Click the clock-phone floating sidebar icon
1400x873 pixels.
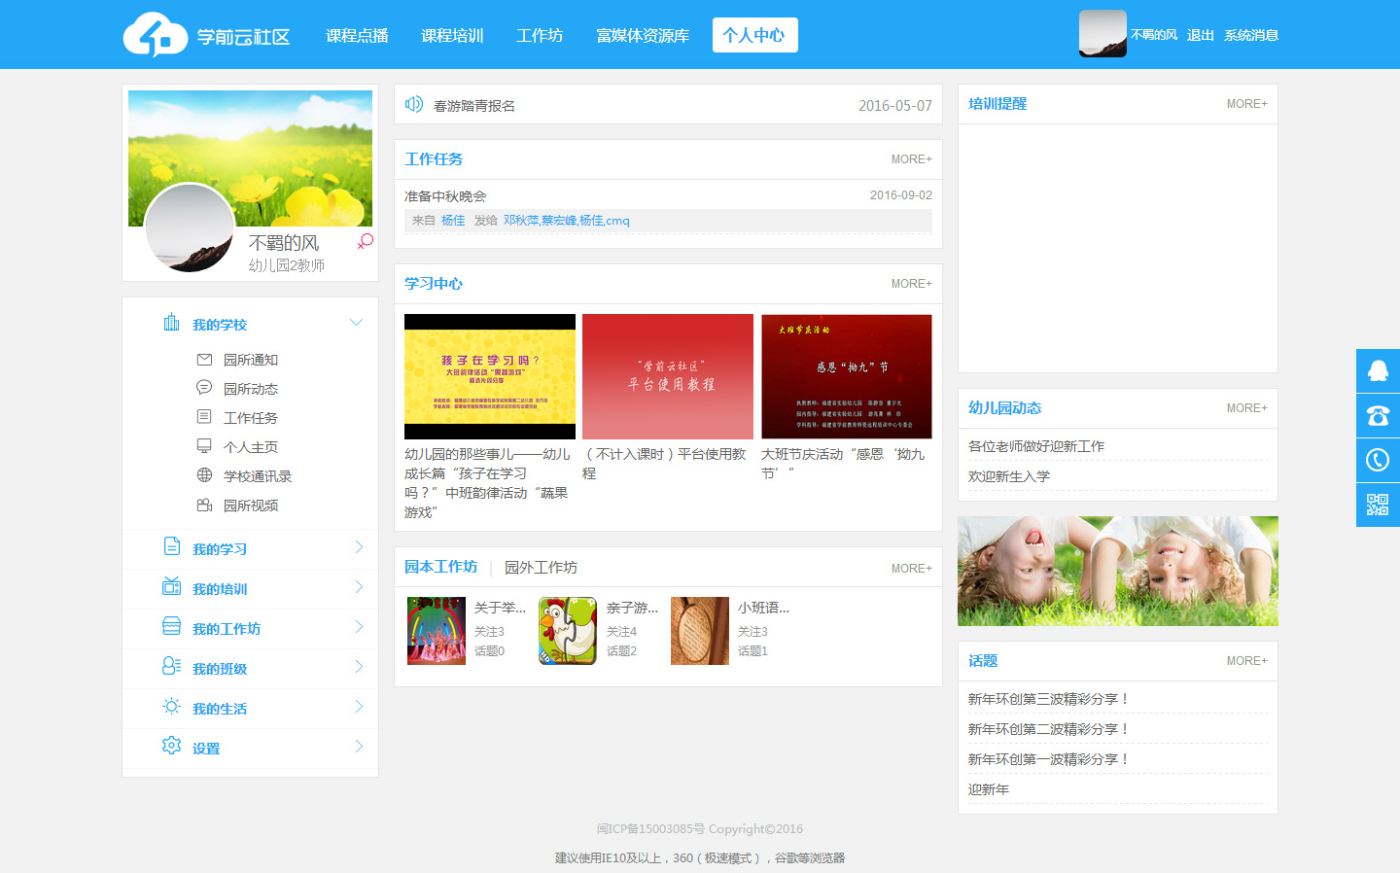[1378, 460]
